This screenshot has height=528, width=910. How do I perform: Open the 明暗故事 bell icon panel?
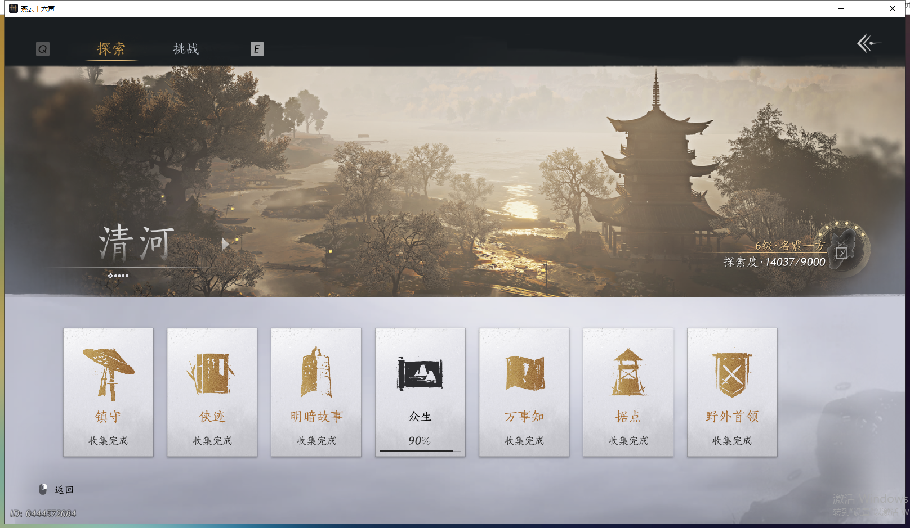coord(316,371)
